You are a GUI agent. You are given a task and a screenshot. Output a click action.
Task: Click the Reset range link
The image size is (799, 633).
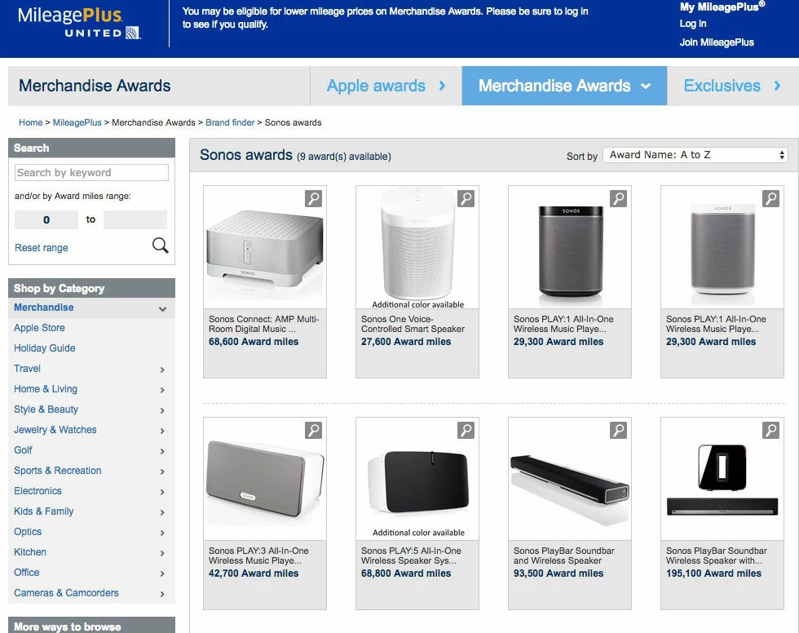pos(42,248)
